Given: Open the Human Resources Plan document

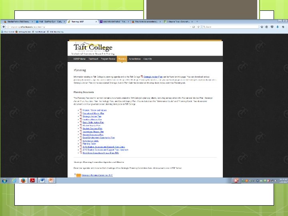Looking at the screenshot, I should click(x=93, y=135).
